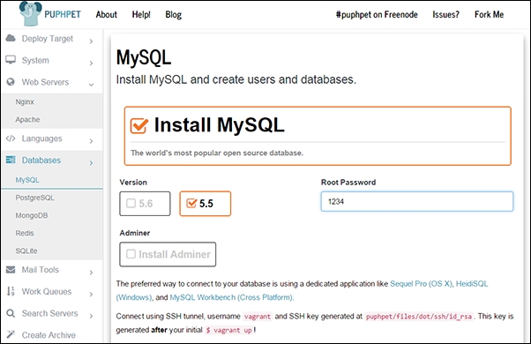Select Apache in the sidebar
The width and height of the screenshot is (531, 344).
pyautogui.click(x=27, y=120)
